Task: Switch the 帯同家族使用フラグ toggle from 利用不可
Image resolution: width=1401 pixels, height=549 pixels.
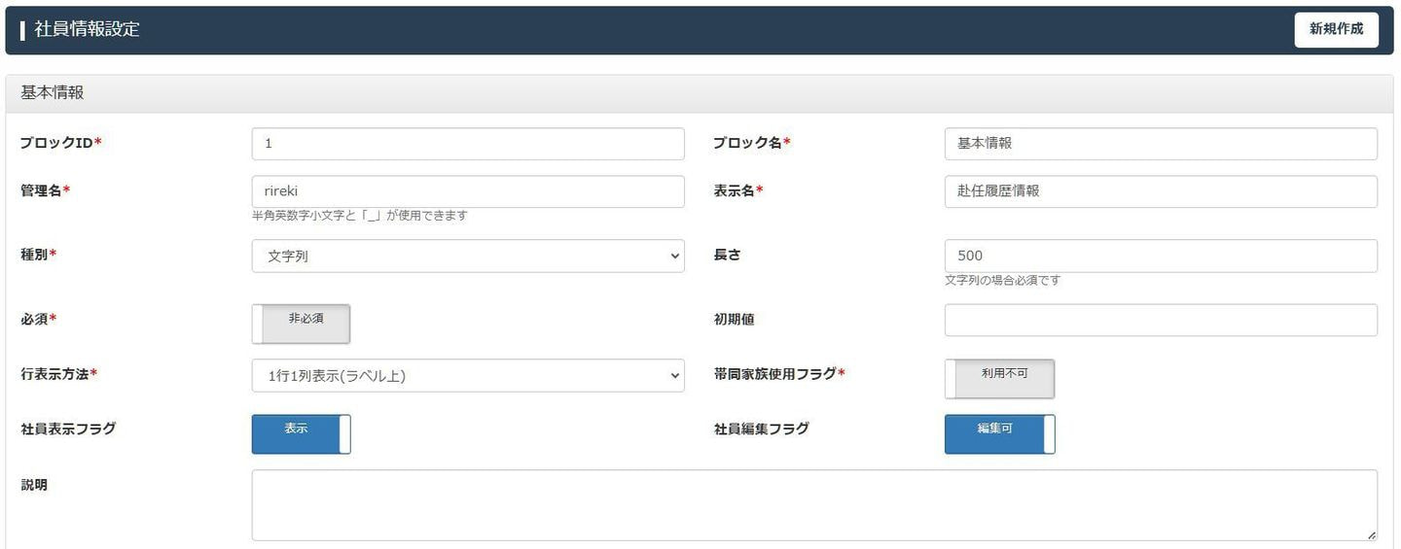Action: [999, 379]
